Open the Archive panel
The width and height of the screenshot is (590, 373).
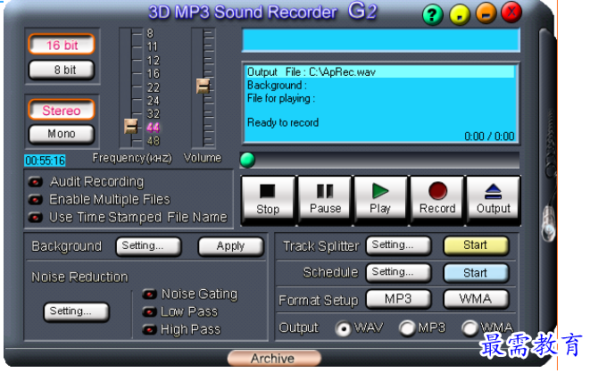[x=274, y=359]
